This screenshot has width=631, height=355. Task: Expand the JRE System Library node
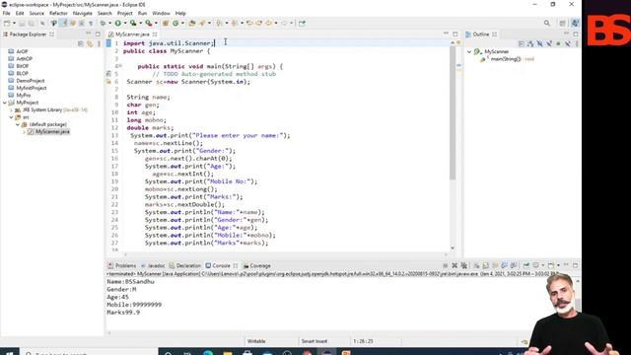pyautogui.click(x=11, y=109)
